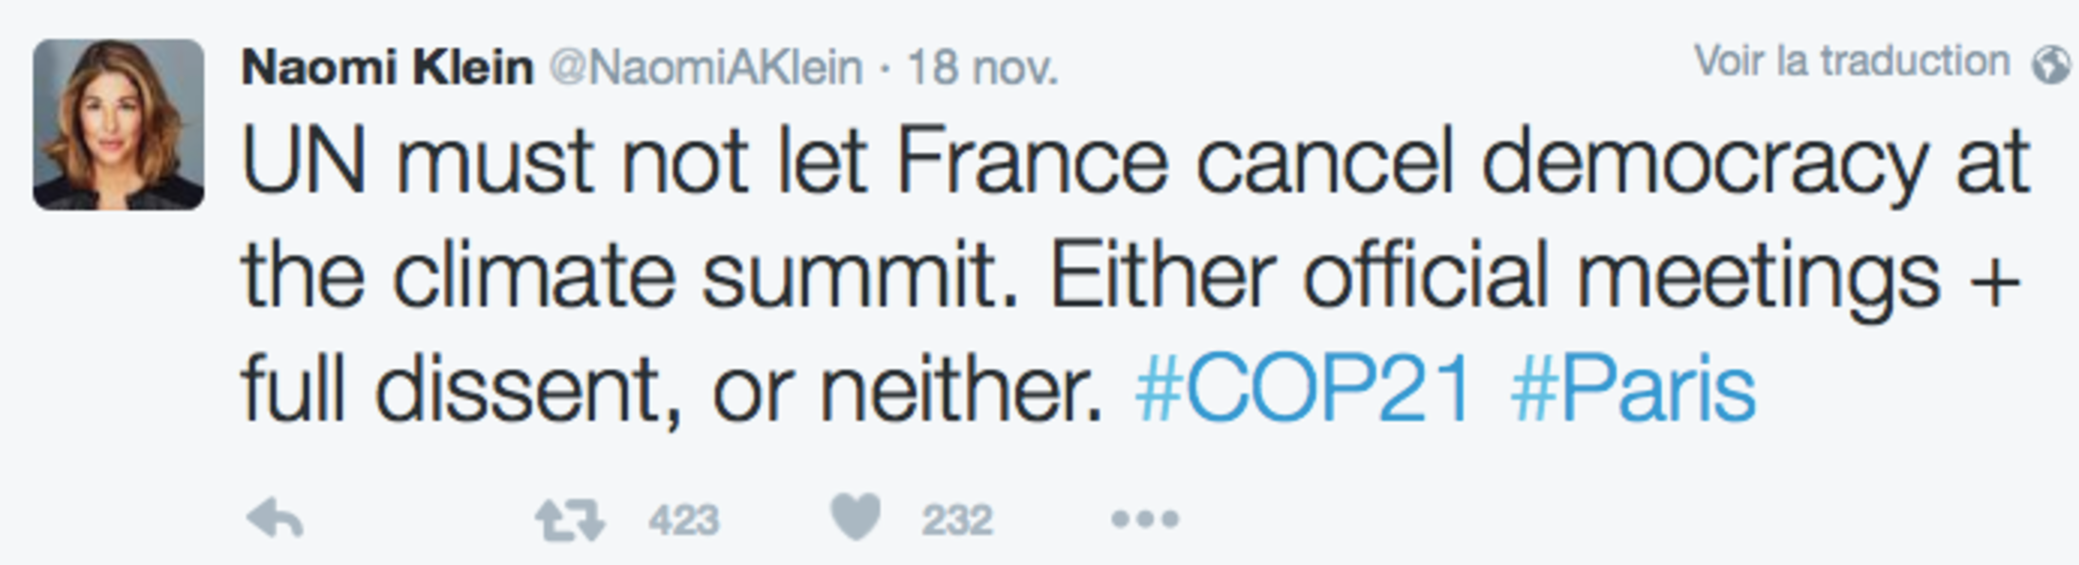2079x565 pixels.
Task: Open the #COP21 hashtag
Action: coord(1303,388)
